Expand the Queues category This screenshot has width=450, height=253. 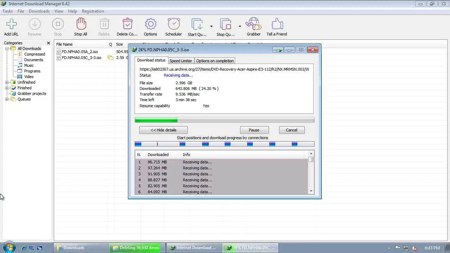click(7, 99)
